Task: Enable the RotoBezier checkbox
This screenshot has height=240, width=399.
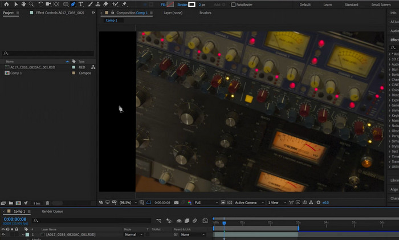Action: tap(233, 5)
